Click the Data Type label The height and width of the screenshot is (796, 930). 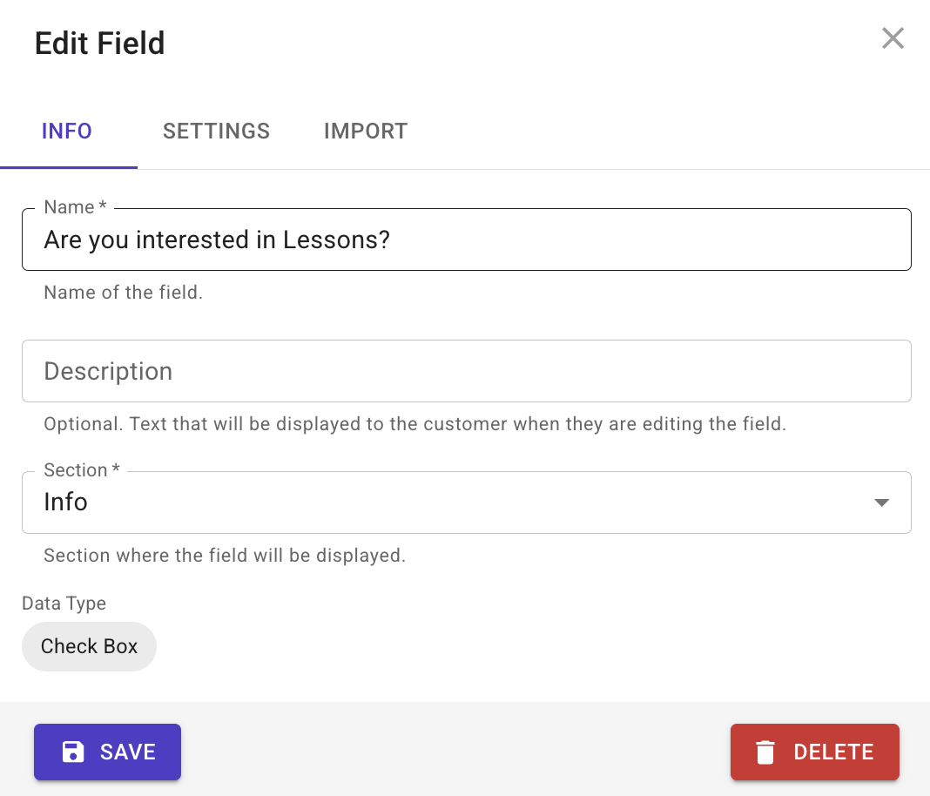click(64, 604)
